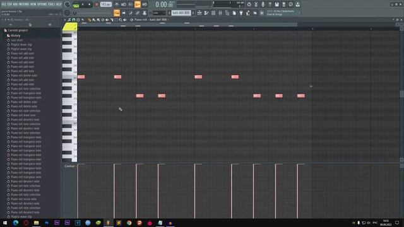Screen dimensions: 404x227
Task: Open the Line snap dropdown
Action: tap(158, 13)
